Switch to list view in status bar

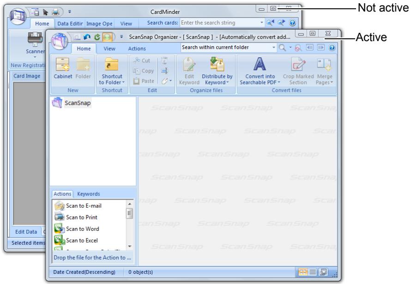[x=313, y=272]
